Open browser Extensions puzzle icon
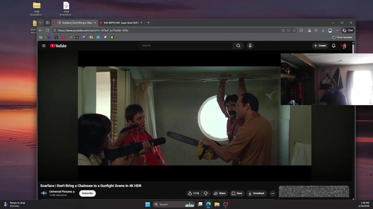Screen dimensions: 373x209 301,30
